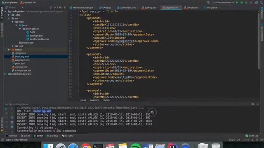This screenshot has height=148, width=264.
Task: Start debugging with the bug icon in the top toolbar
Action: pyautogui.click(x=242, y=2)
